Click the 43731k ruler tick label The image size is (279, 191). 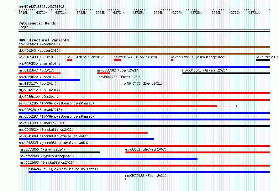pos(254,13)
